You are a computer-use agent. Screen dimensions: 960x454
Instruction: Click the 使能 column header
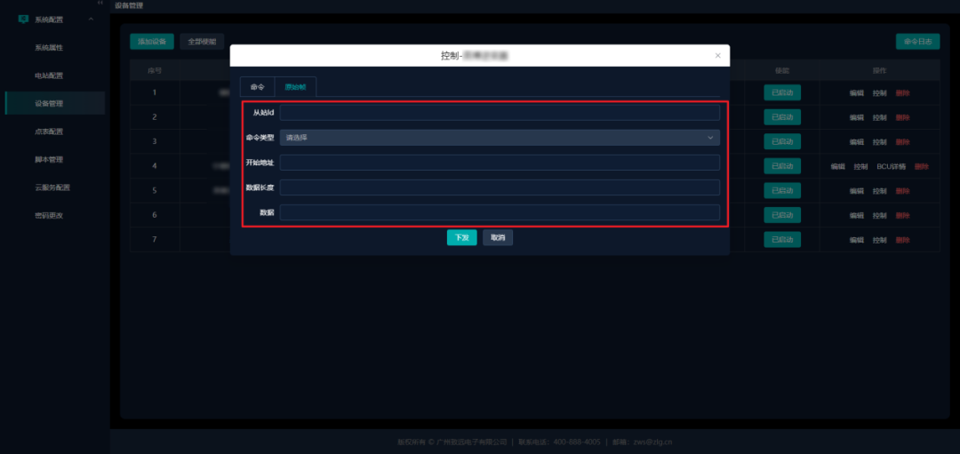(x=782, y=70)
